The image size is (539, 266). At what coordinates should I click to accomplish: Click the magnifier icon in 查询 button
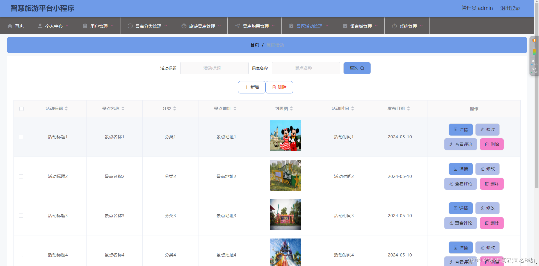362,68
